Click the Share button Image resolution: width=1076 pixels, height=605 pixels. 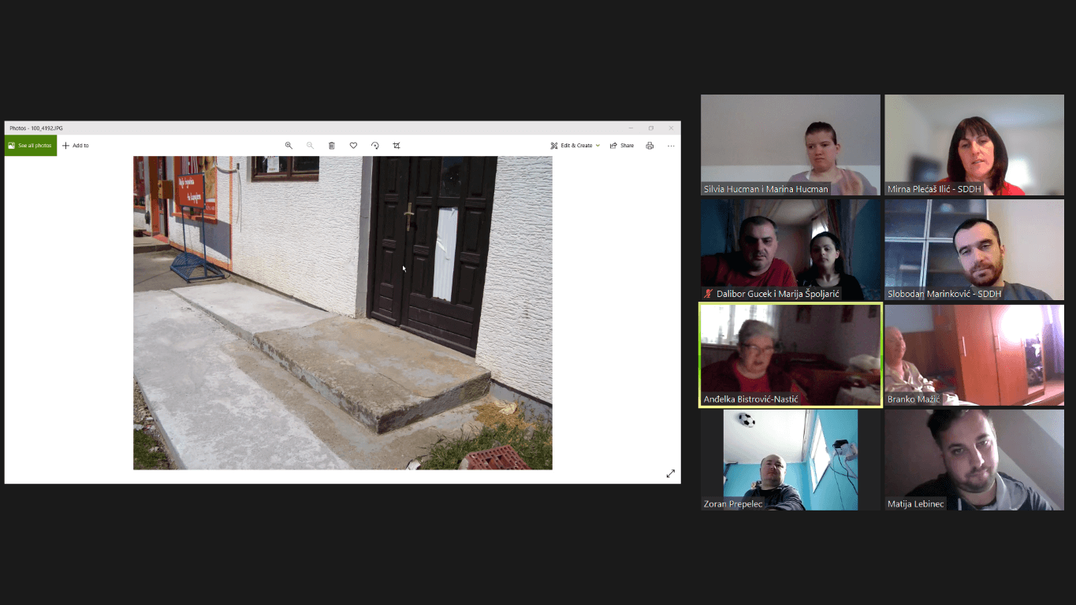point(622,146)
